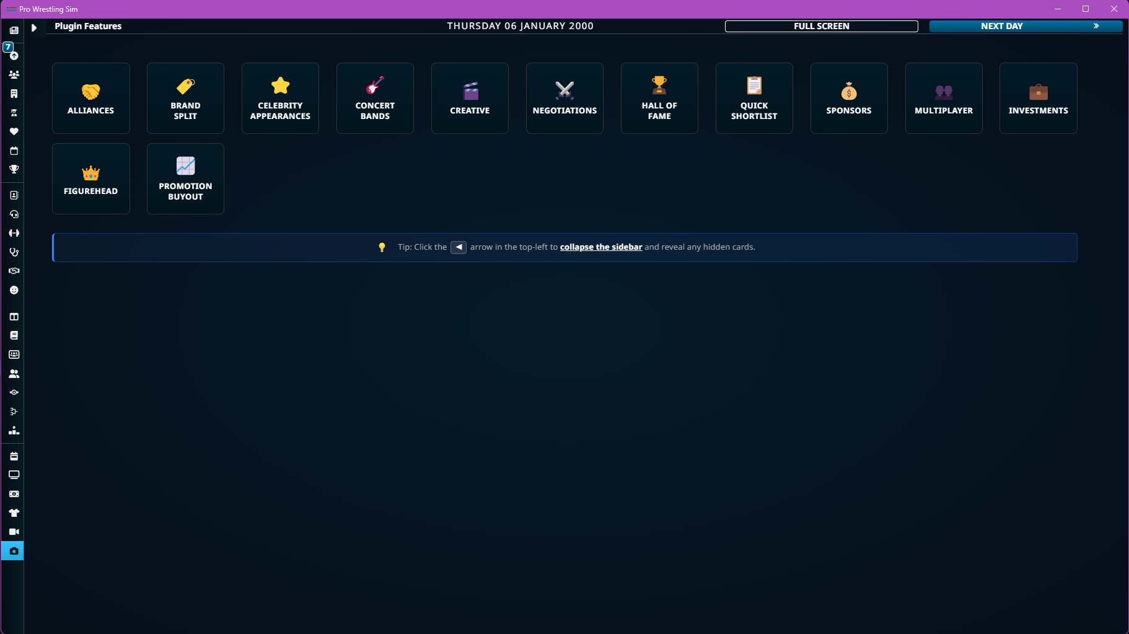Select the Concert Bands guitar card

point(375,98)
